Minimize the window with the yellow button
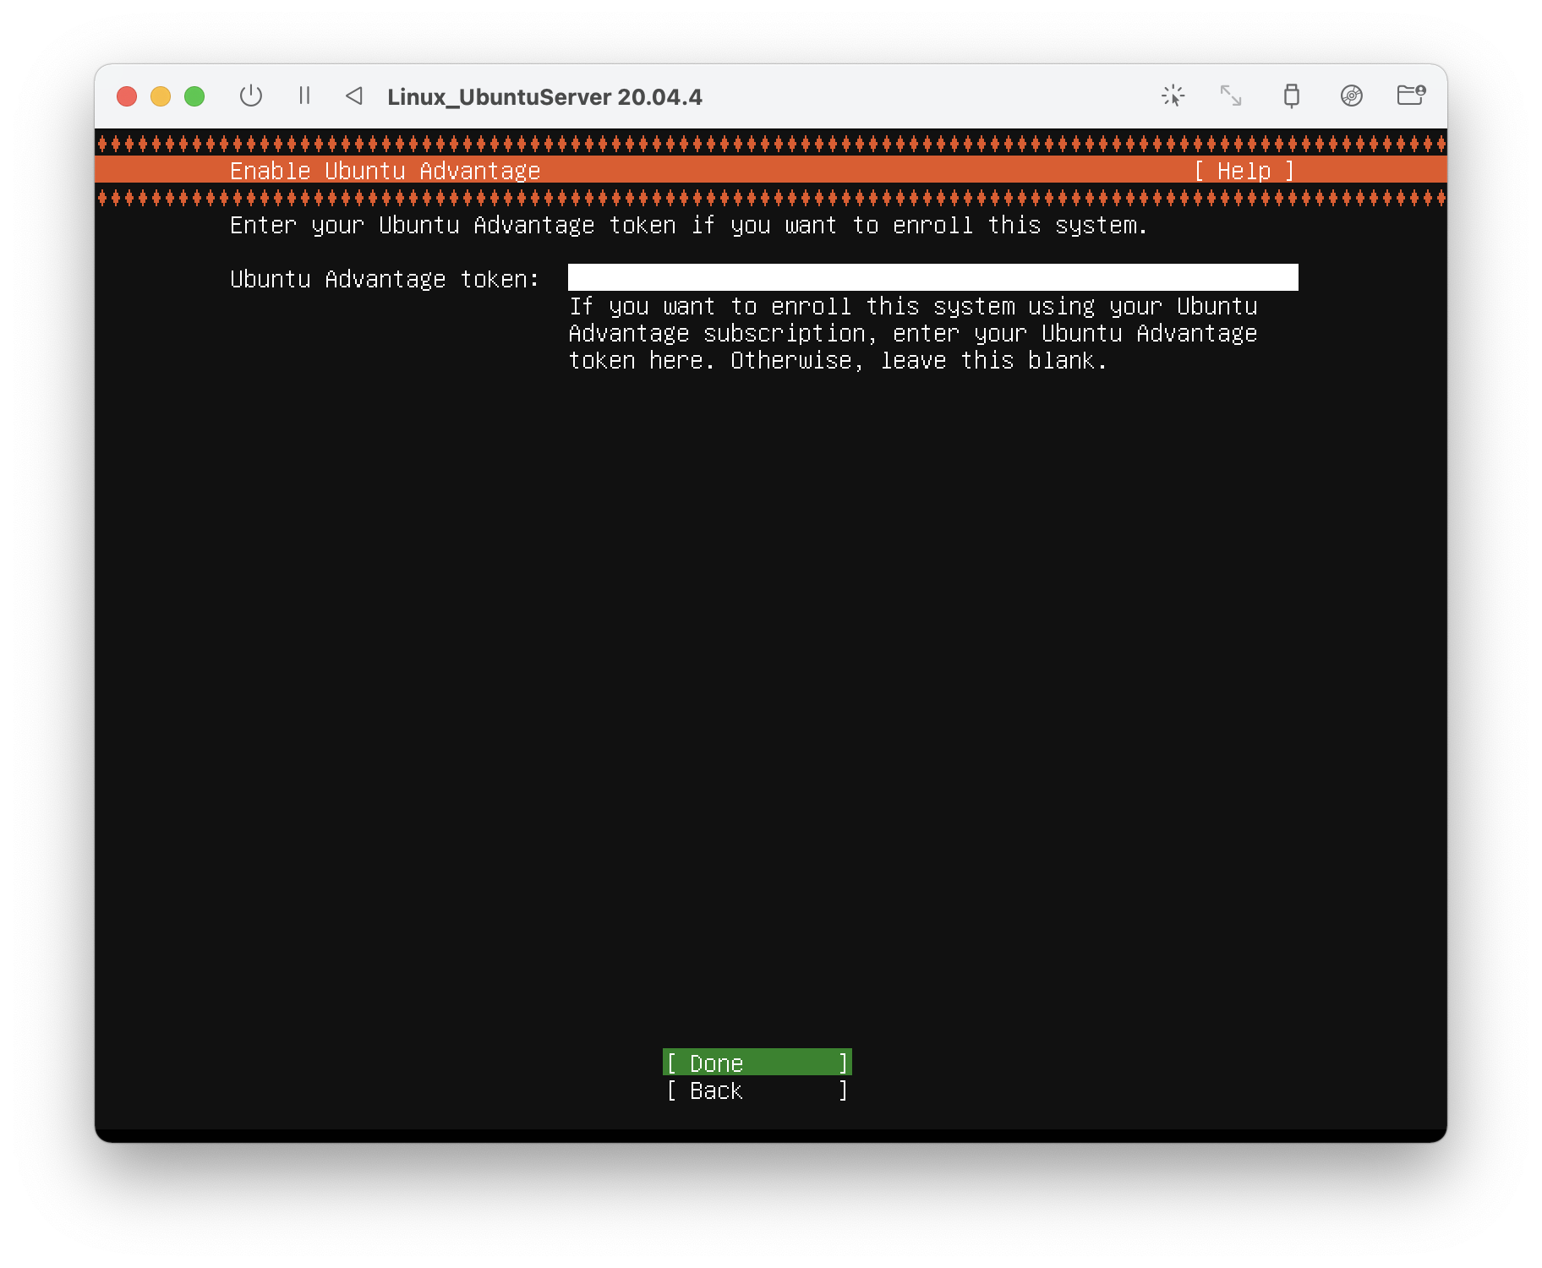Screen dimensions: 1542x1268 [161, 96]
